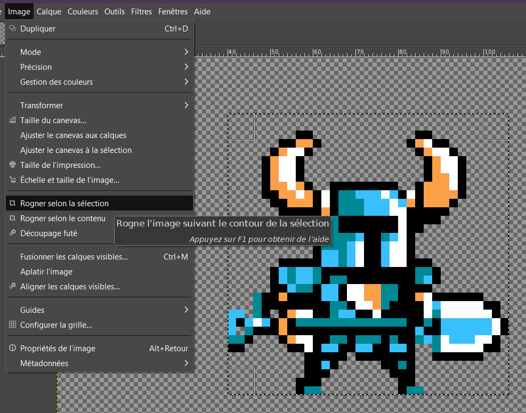Select Guides in the Image menu

click(99, 310)
